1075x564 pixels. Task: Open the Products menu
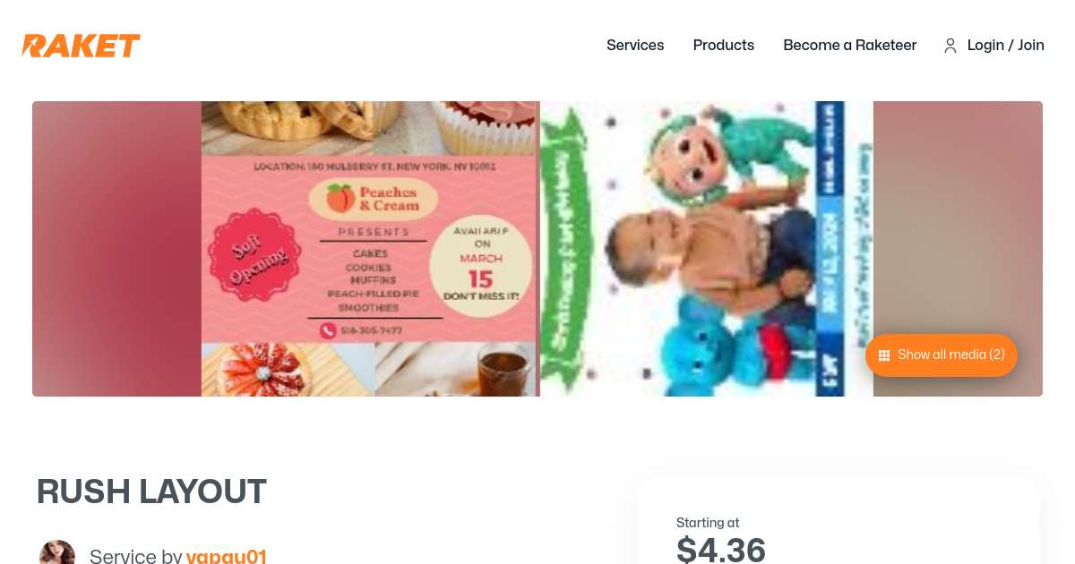(x=724, y=46)
